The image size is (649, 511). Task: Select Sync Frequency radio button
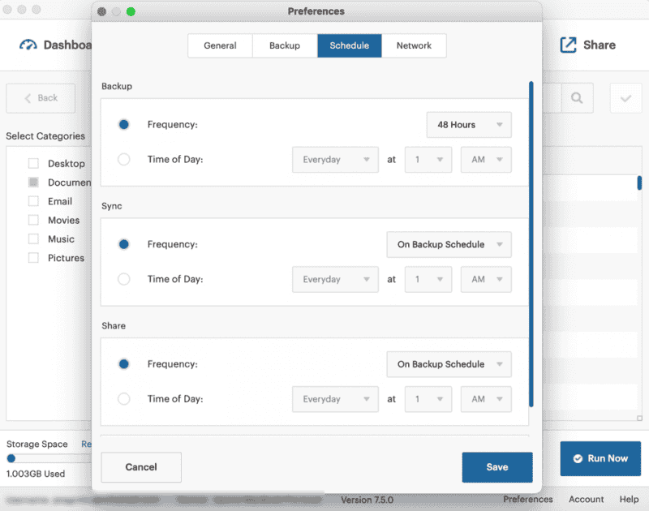pos(123,244)
